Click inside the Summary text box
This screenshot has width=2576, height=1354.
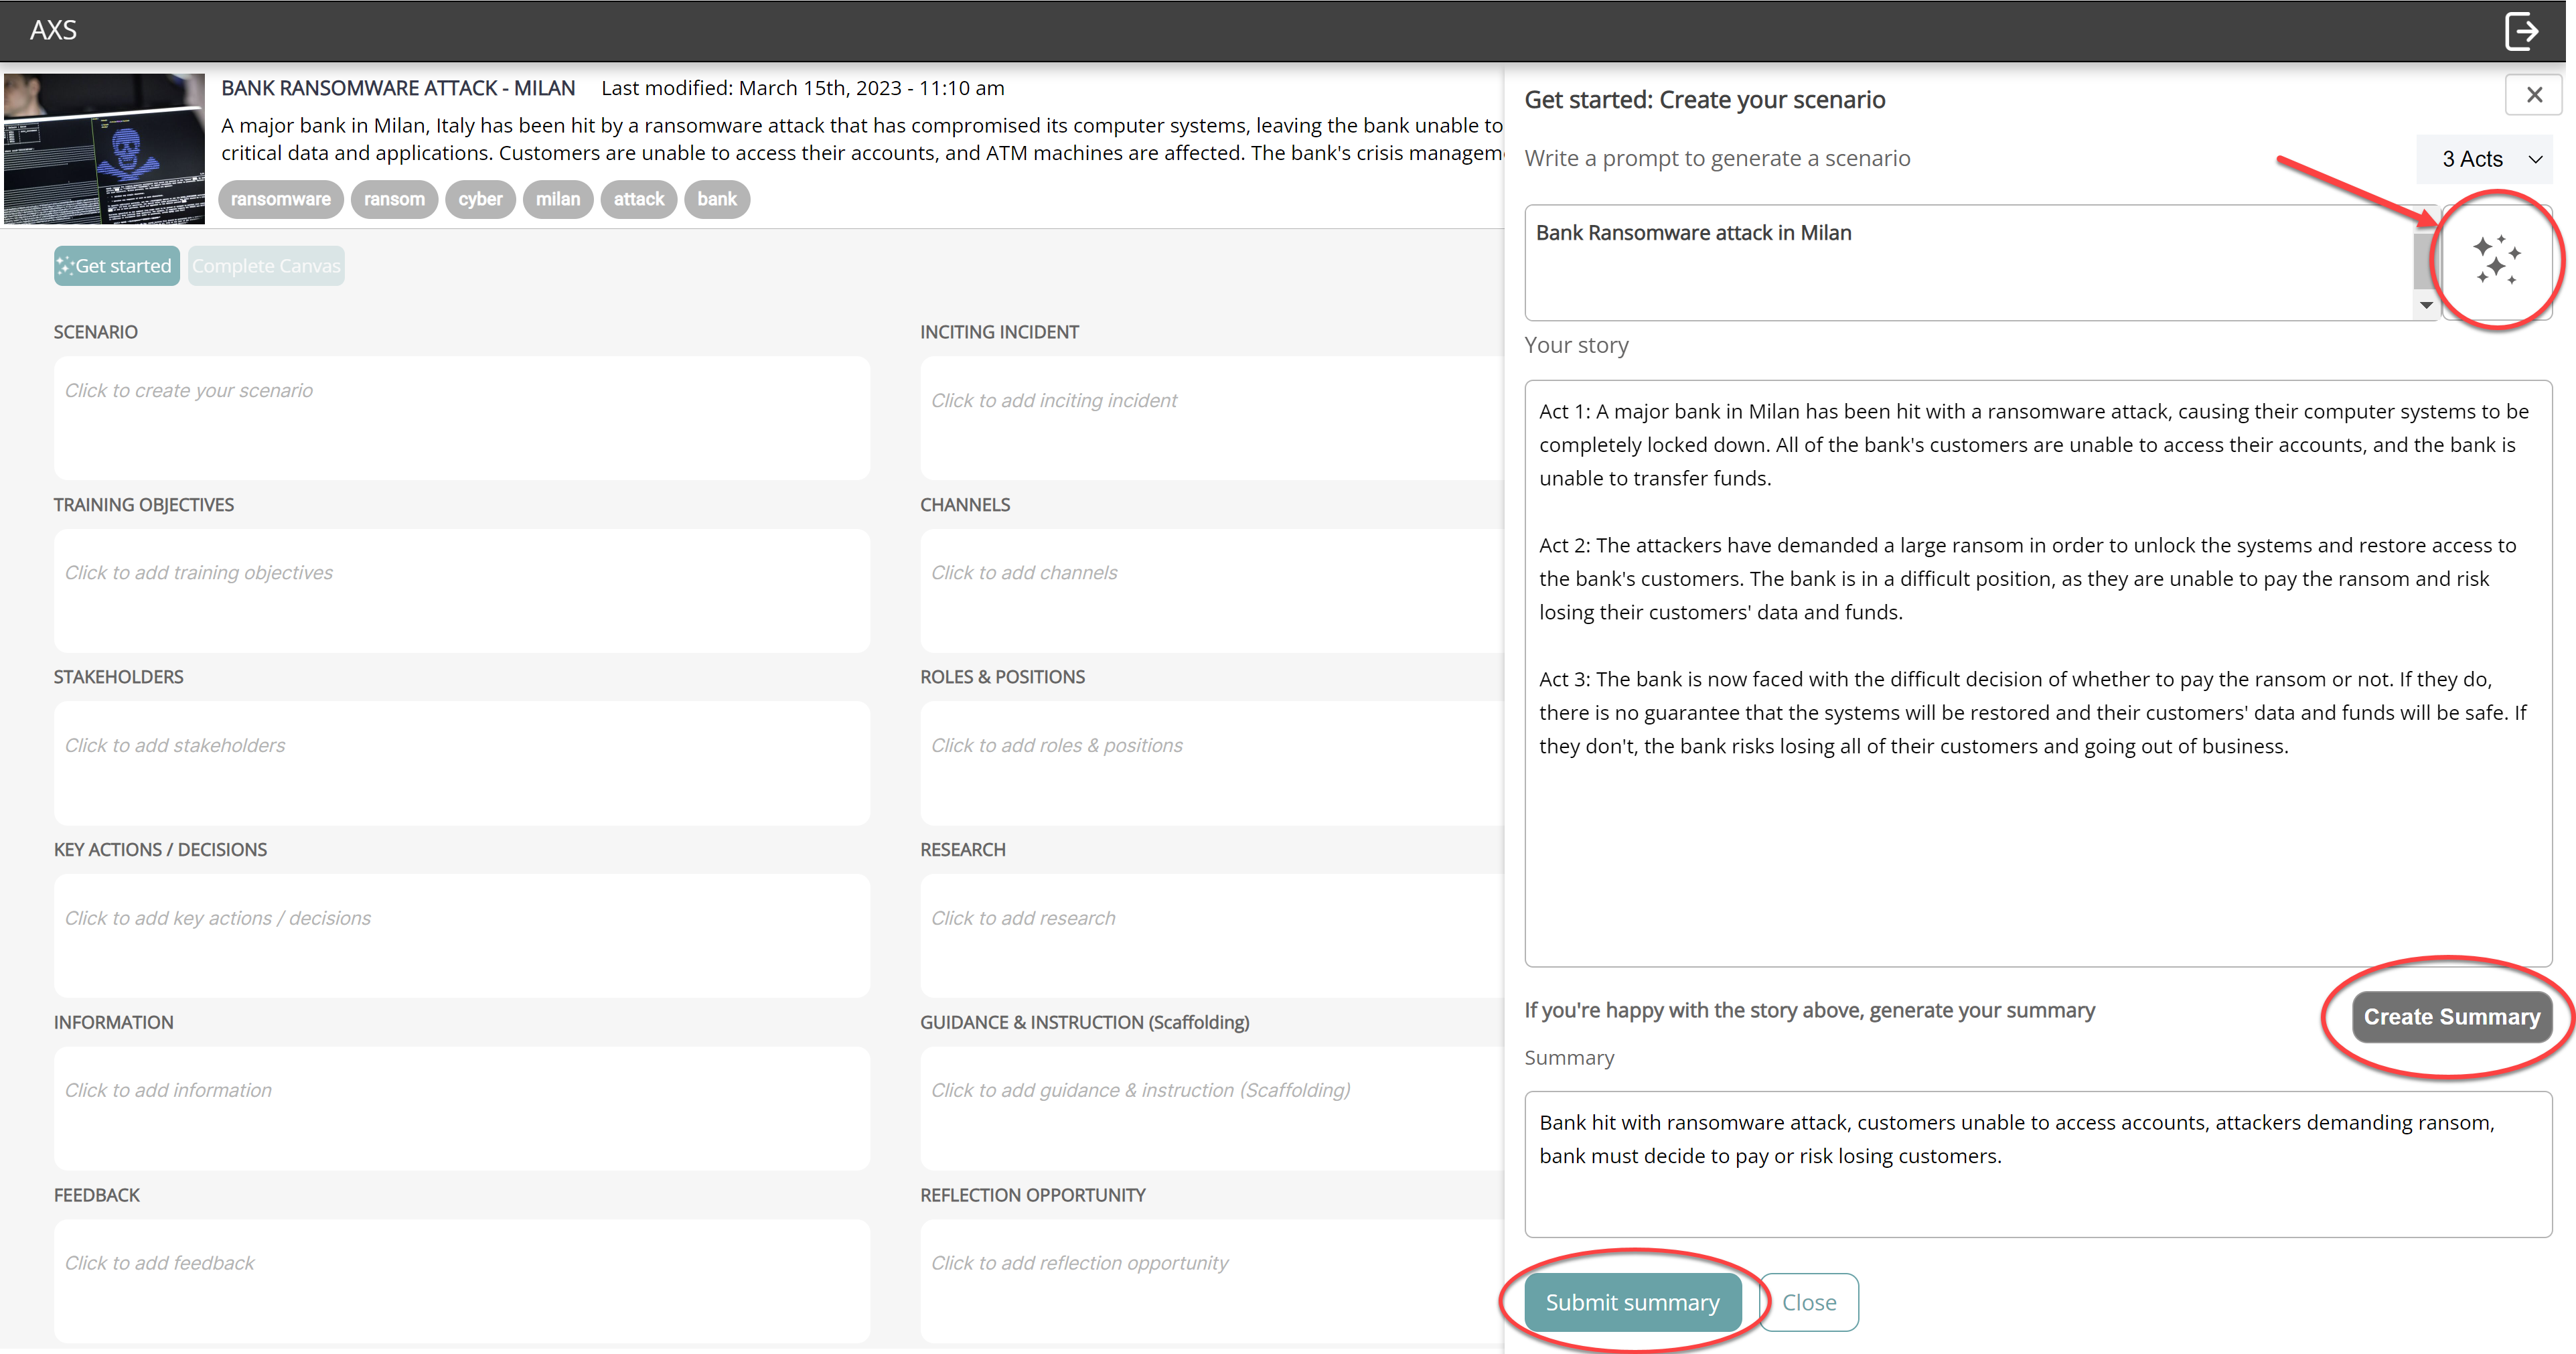(x=2037, y=1164)
